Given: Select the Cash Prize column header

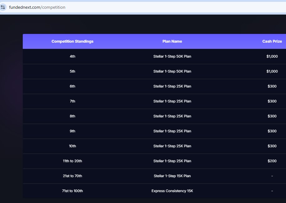Looking at the screenshot, I should (x=272, y=41).
